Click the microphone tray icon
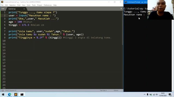This screenshot has height=97, width=174. (147, 95)
